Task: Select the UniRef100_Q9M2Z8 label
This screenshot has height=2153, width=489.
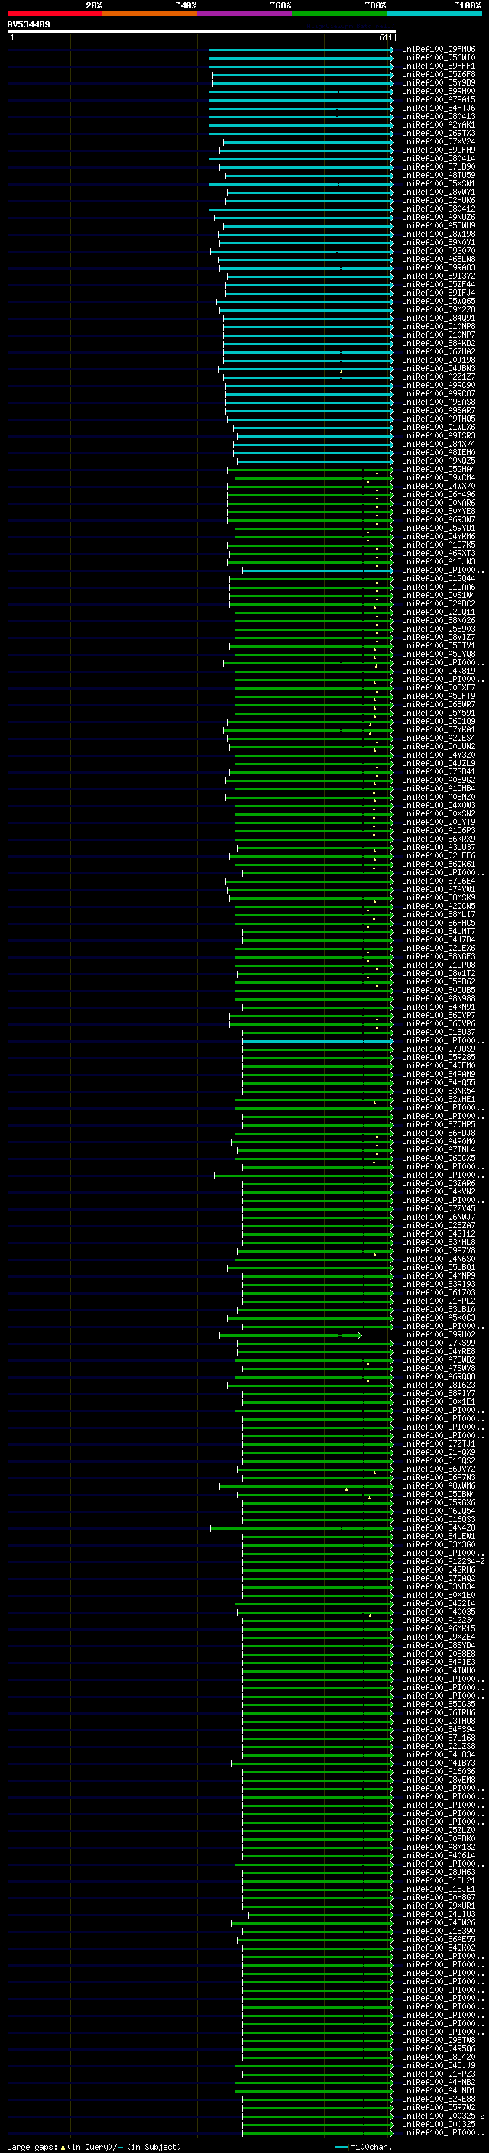Action: pyautogui.click(x=439, y=310)
